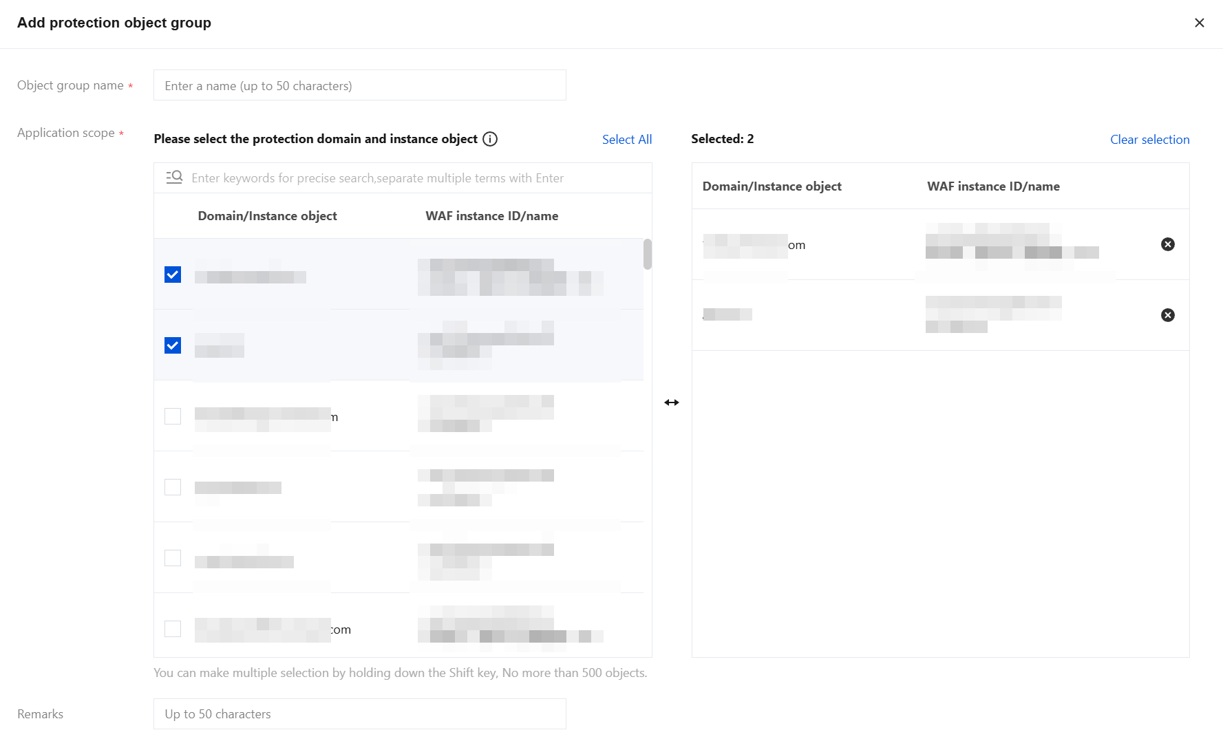Image resolution: width=1223 pixels, height=741 pixels.
Task: Click Clear selection link
Action: pyautogui.click(x=1149, y=140)
